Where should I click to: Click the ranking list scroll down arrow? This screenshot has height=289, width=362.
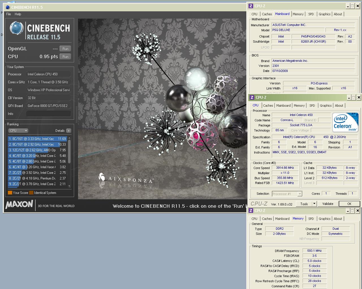pyautogui.click(x=69, y=187)
